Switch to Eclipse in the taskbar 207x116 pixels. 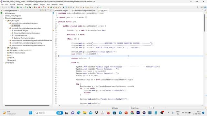[x=144, y=113]
